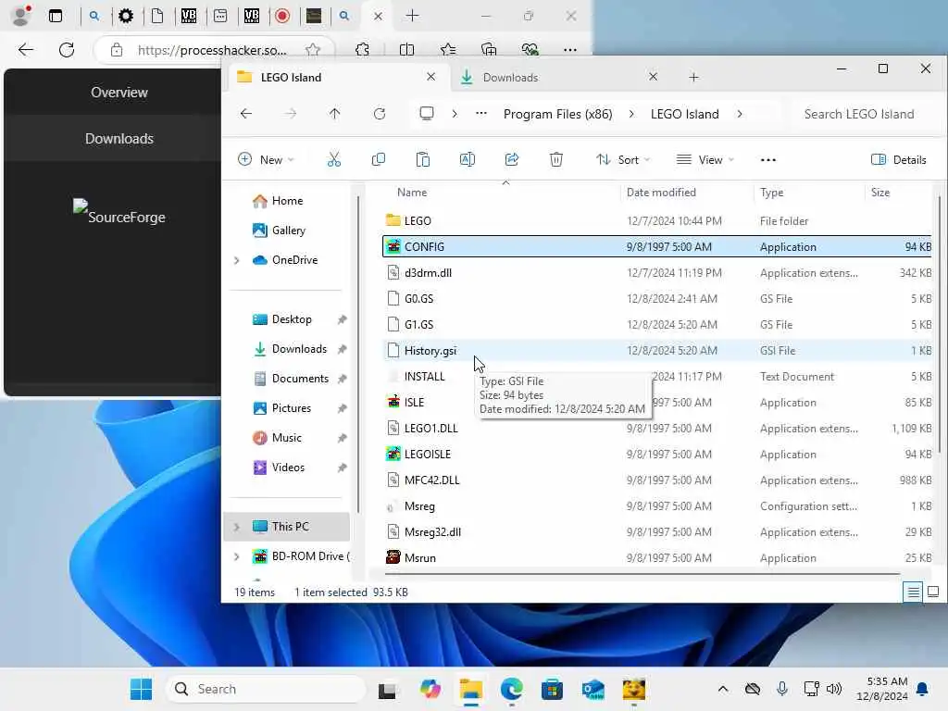Click the SourceForge link on web page
The width and height of the screenshot is (948, 711).
click(119, 213)
